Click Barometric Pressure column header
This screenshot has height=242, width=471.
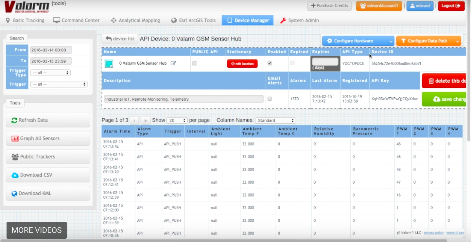point(372,131)
